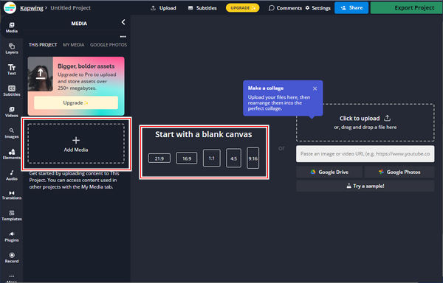
Task: Open the Plugins sidebar tool
Action: coord(12,237)
